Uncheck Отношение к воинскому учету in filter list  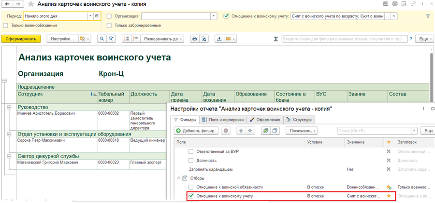[191, 196]
